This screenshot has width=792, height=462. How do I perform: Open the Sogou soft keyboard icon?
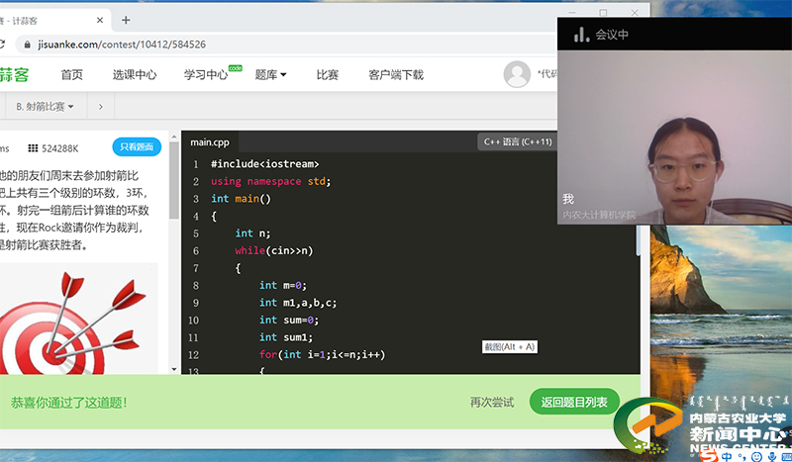(786, 457)
